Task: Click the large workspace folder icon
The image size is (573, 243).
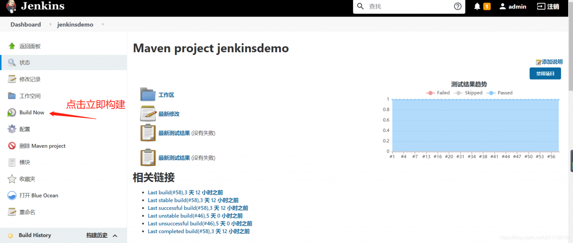Action: [148, 95]
